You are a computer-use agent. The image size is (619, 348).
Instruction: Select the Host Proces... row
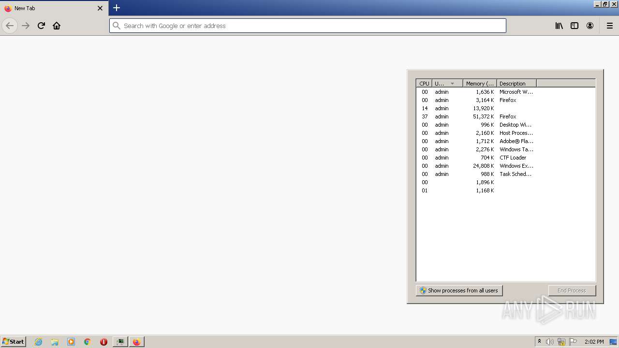[x=505, y=133]
